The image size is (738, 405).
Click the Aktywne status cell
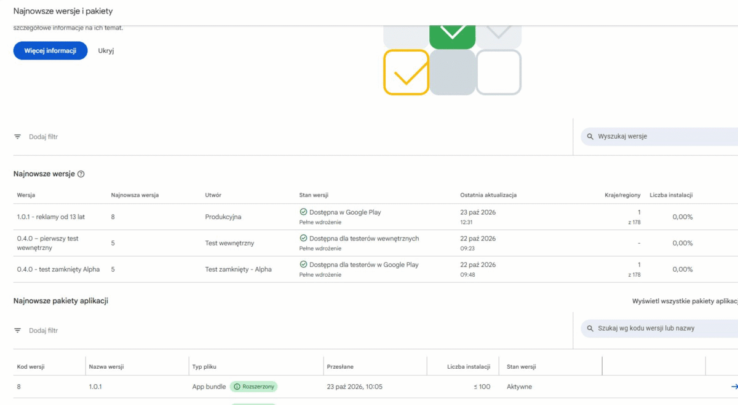[x=520, y=387]
